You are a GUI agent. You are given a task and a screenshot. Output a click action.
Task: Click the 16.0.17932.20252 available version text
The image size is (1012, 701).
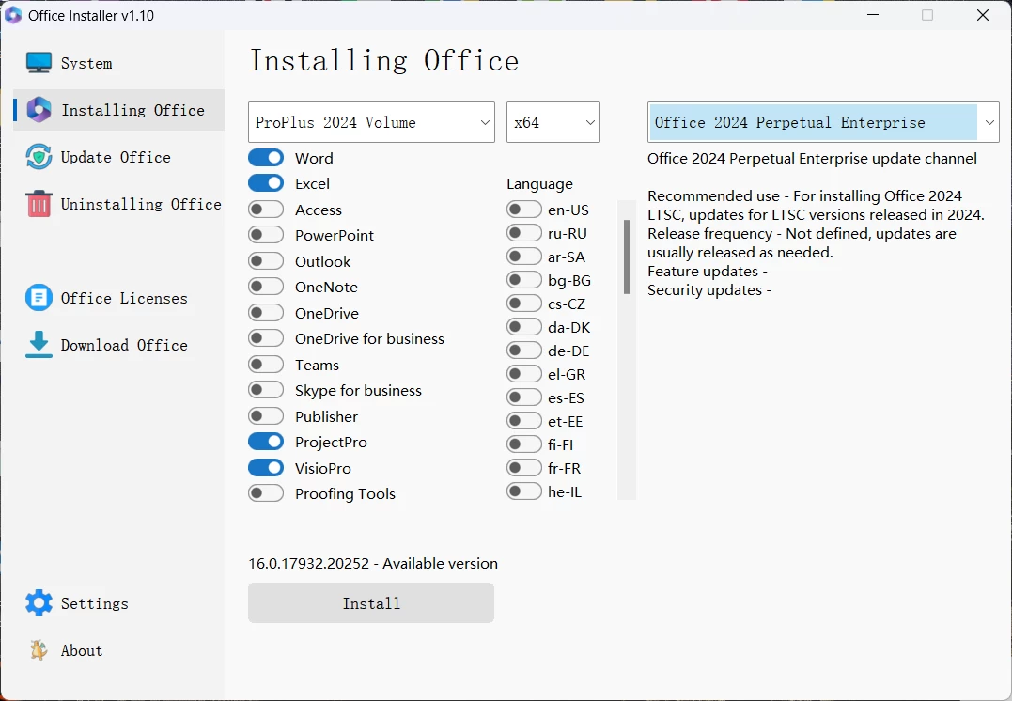(373, 564)
